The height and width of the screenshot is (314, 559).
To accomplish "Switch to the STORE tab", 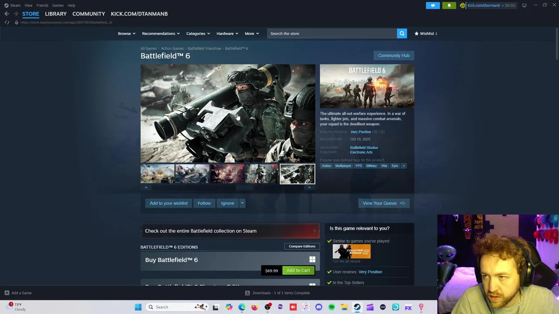I will [31, 14].
